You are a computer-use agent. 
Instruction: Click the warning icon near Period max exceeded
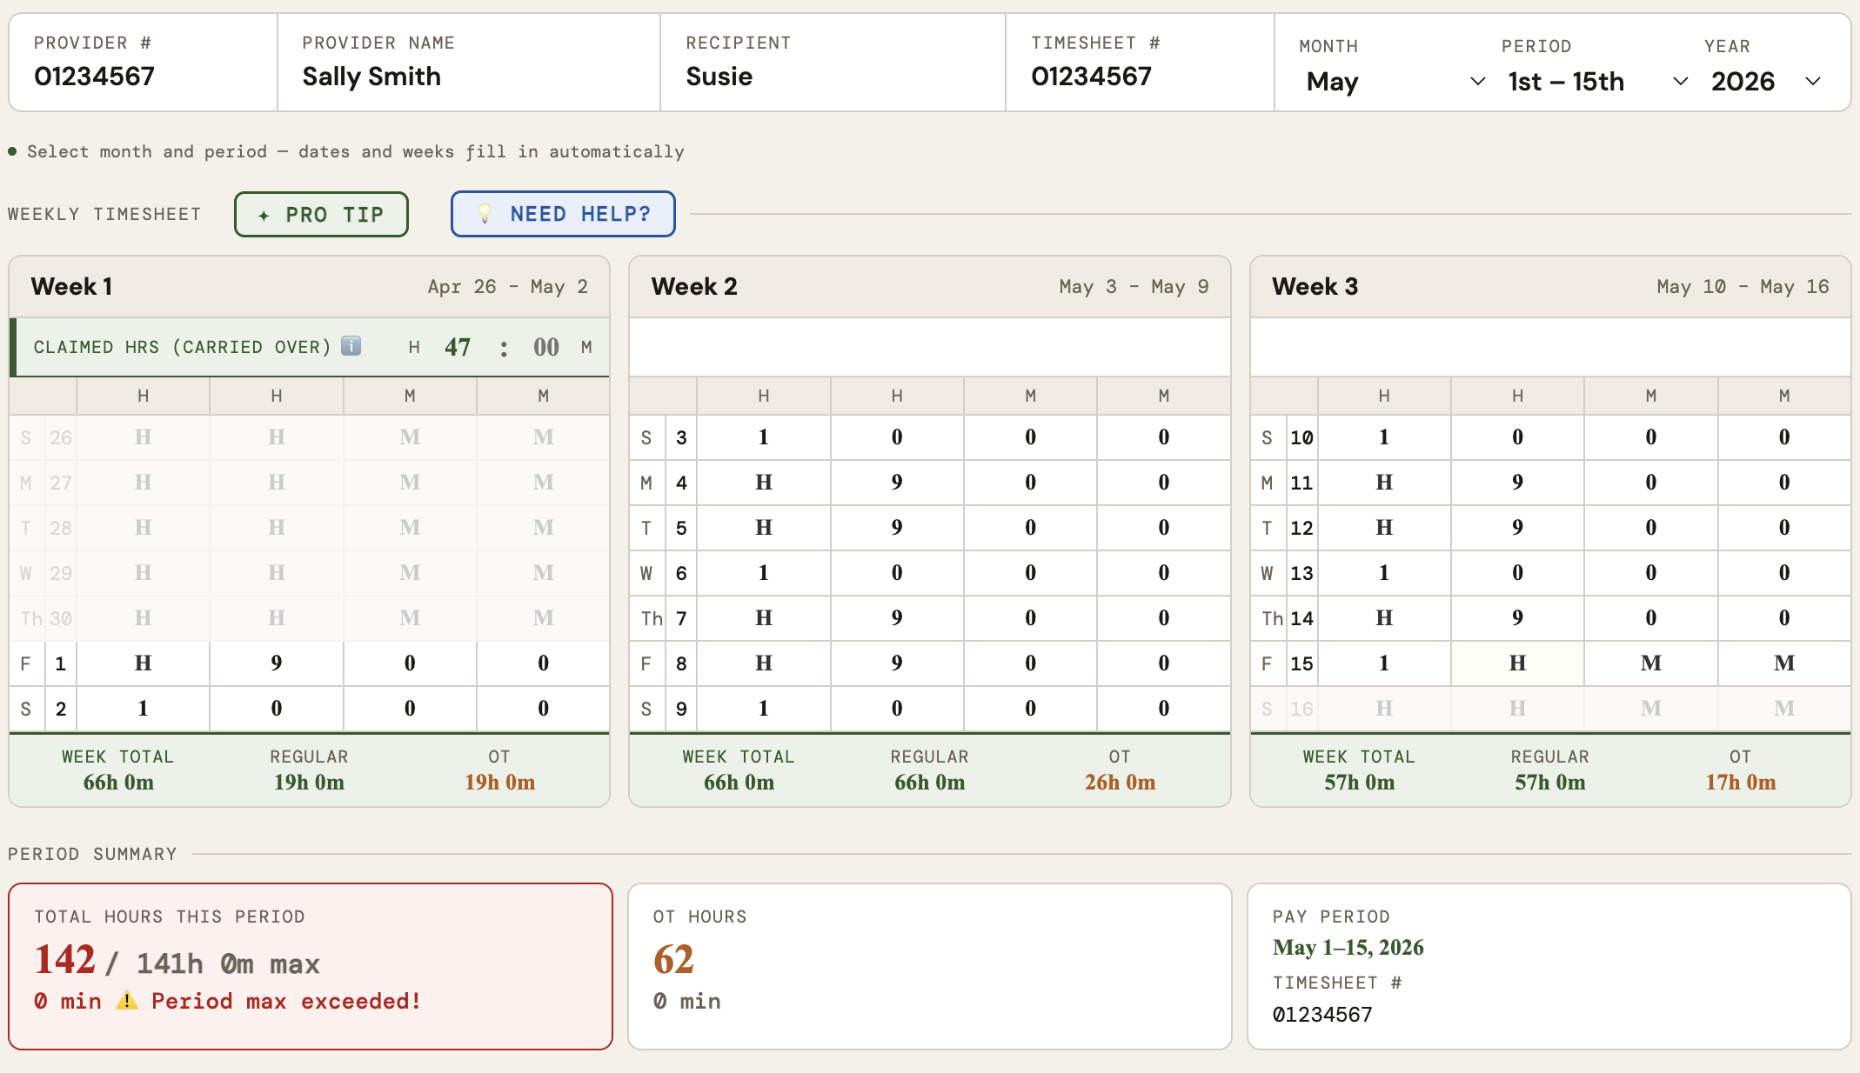coord(127,1001)
